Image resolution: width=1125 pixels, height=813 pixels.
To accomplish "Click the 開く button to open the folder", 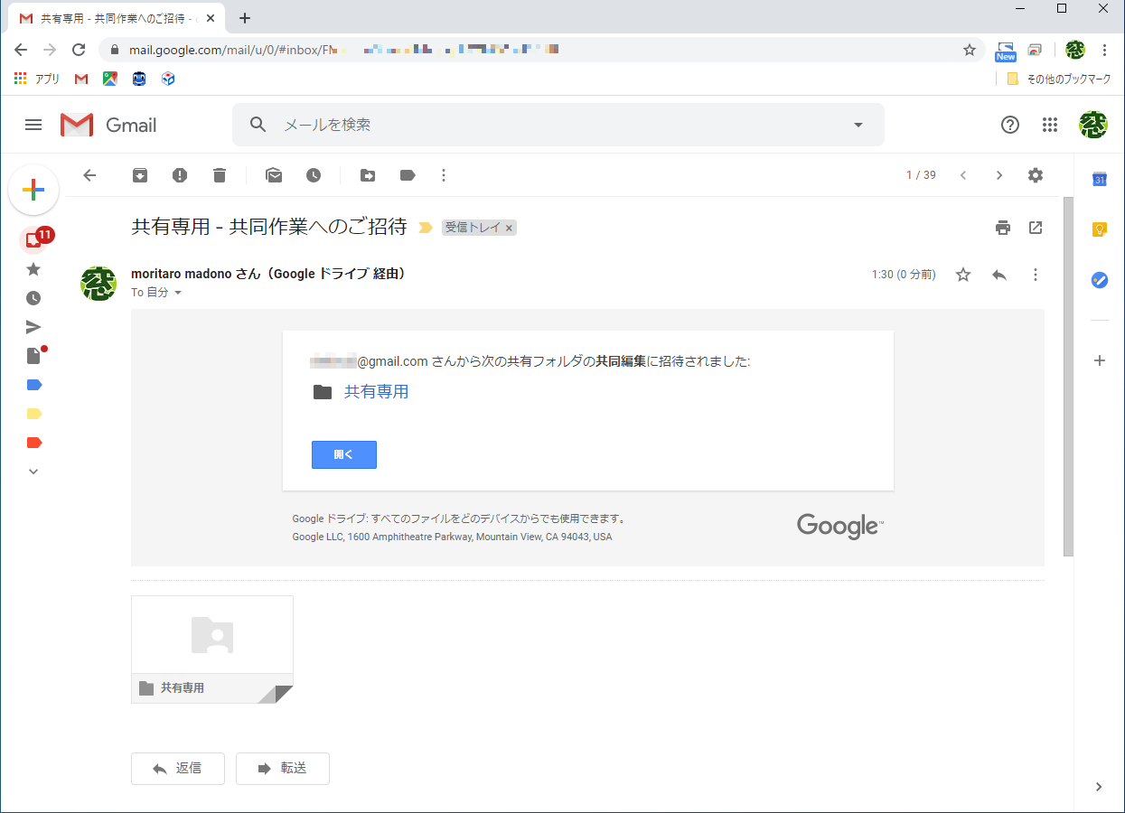I will pyautogui.click(x=343, y=454).
